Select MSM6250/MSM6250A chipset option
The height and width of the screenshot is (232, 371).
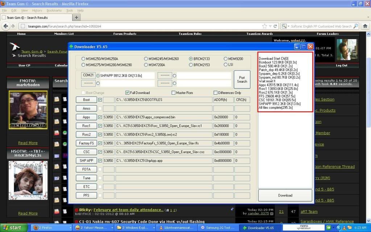click(83, 59)
